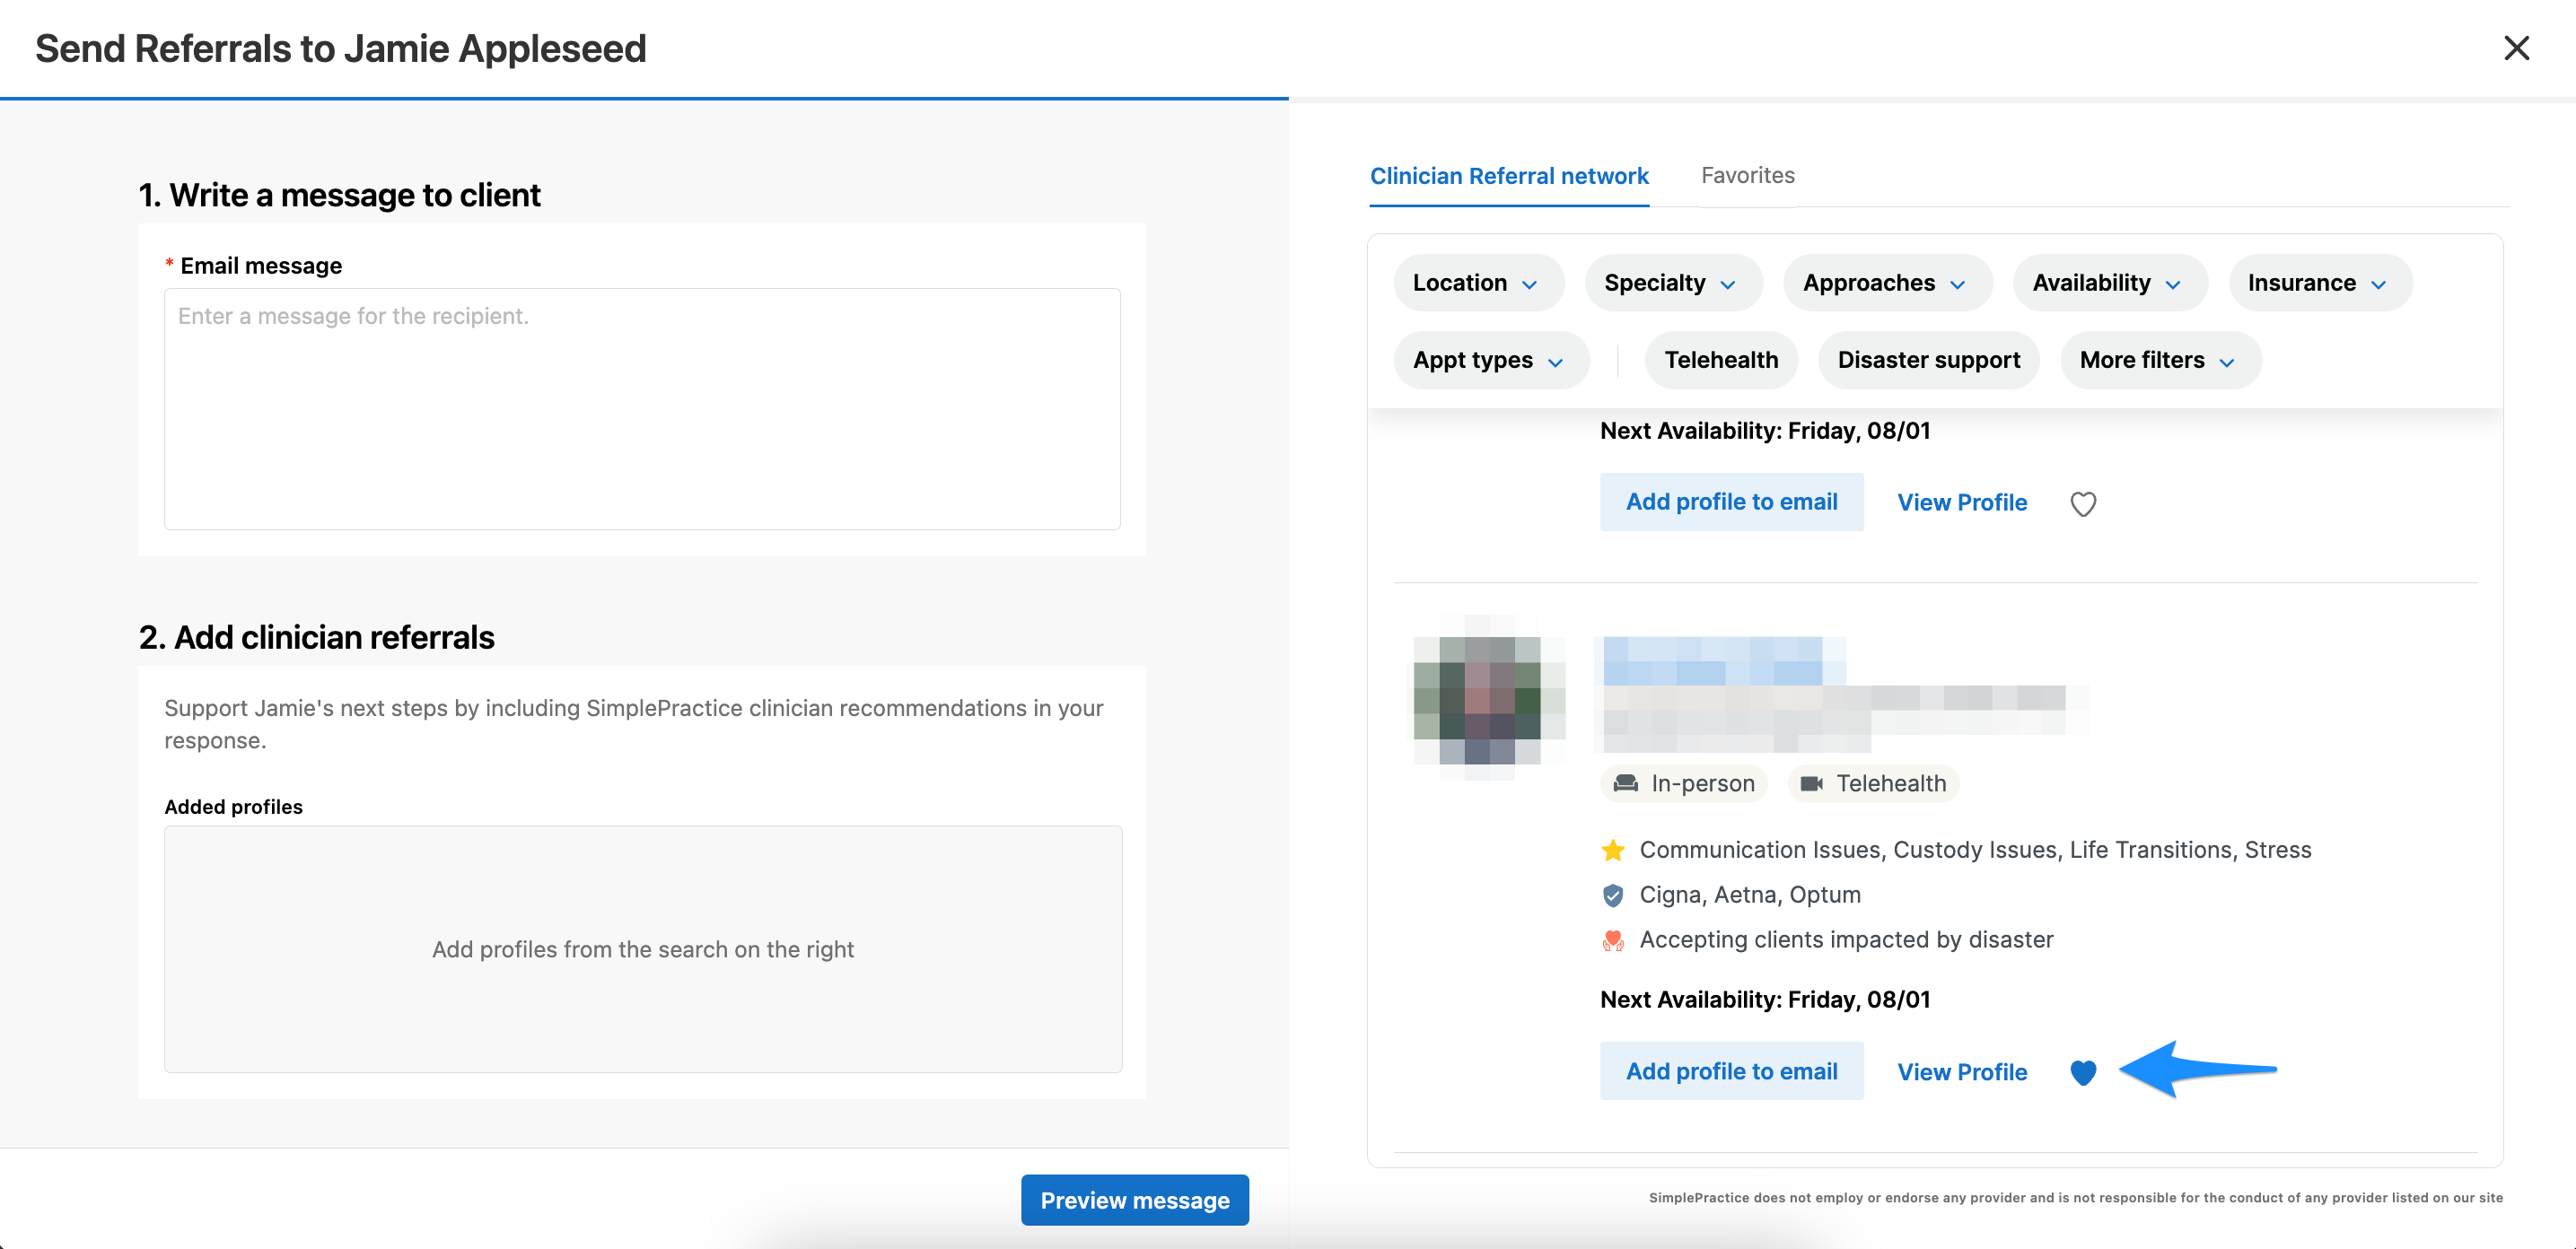Close the Send Referrals dialog

pyautogui.click(x=2516, y=48)
